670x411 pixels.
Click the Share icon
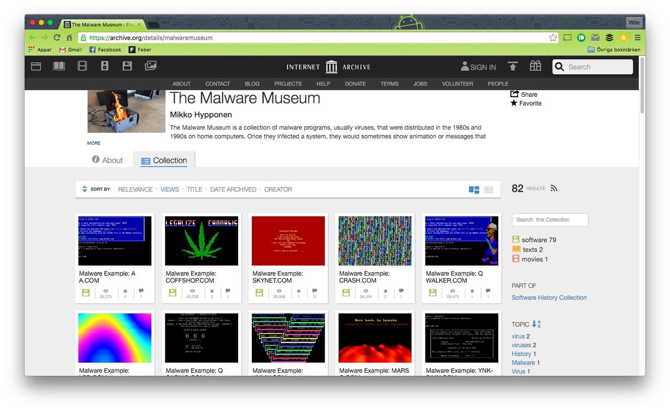point(515,94)
